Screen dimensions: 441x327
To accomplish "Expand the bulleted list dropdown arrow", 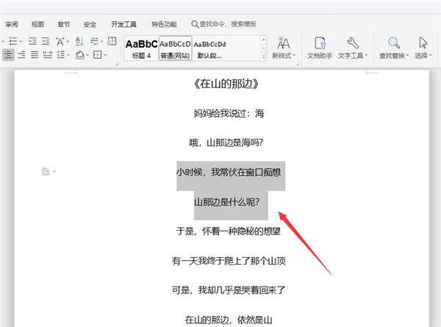I will [21, 42].
